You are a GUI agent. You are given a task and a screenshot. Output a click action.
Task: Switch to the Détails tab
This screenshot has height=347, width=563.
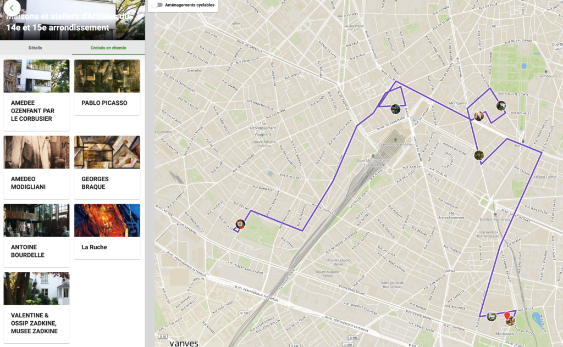35,48
